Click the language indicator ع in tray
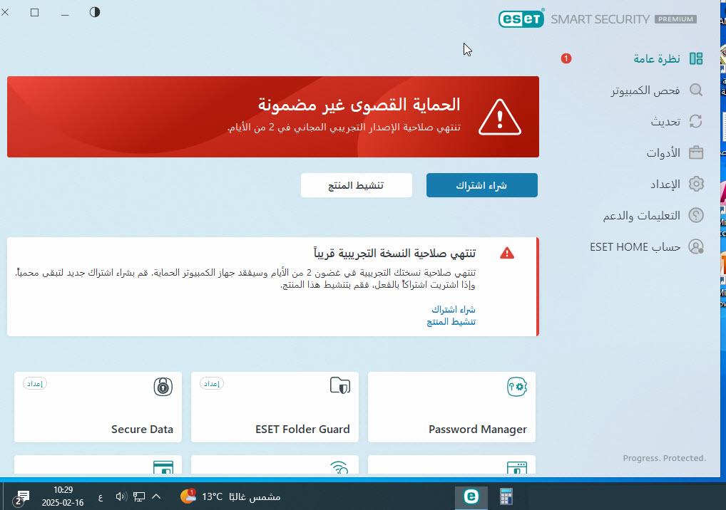Screen dimensions: 726x510 click(x=101, y=497)
